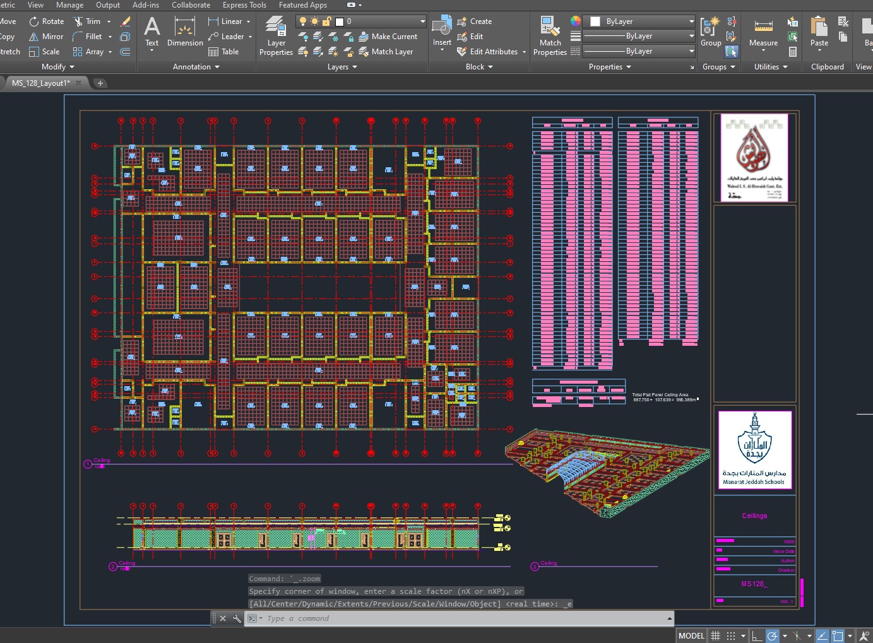
Task: Select the Insert block tool
Action: [442, 33]
